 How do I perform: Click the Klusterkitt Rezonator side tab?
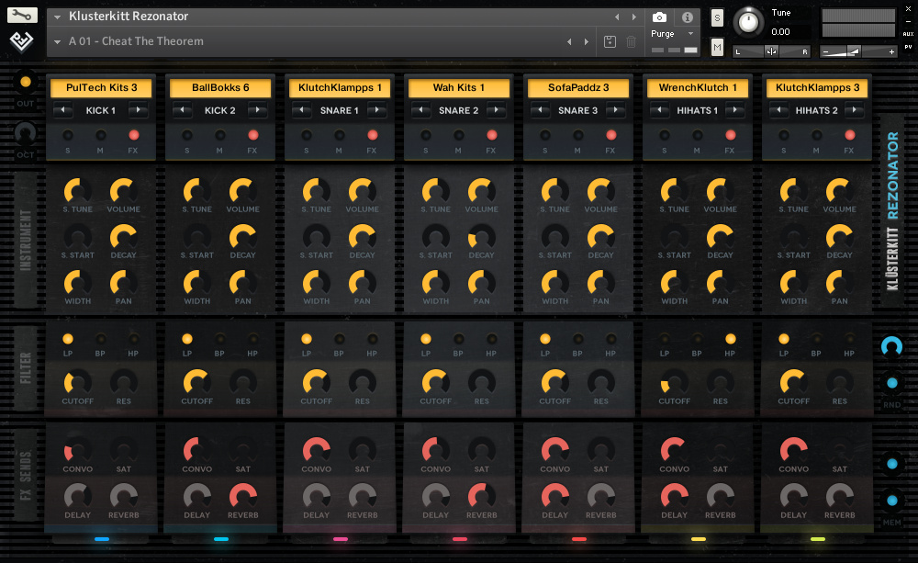click(x=892, y=211)
